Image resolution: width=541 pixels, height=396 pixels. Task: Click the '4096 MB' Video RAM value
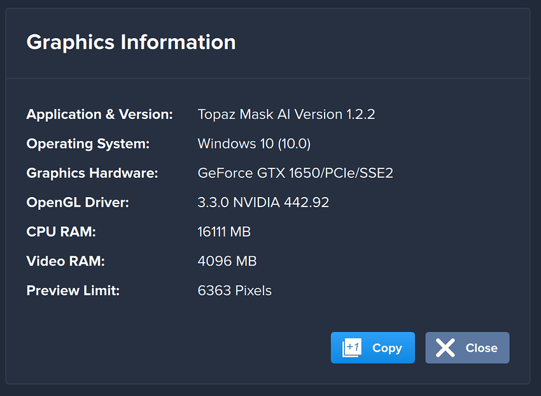click(227, 261)
